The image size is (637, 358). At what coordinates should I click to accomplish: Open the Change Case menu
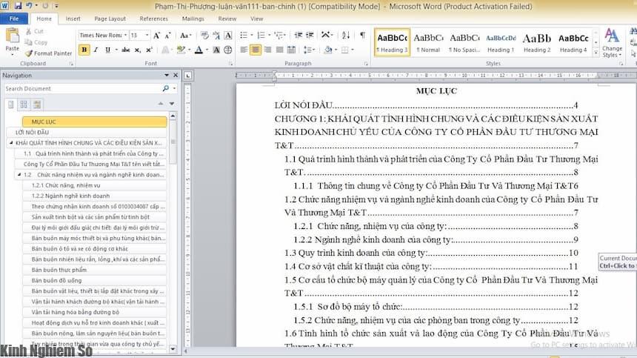click(x=185, y=36)
